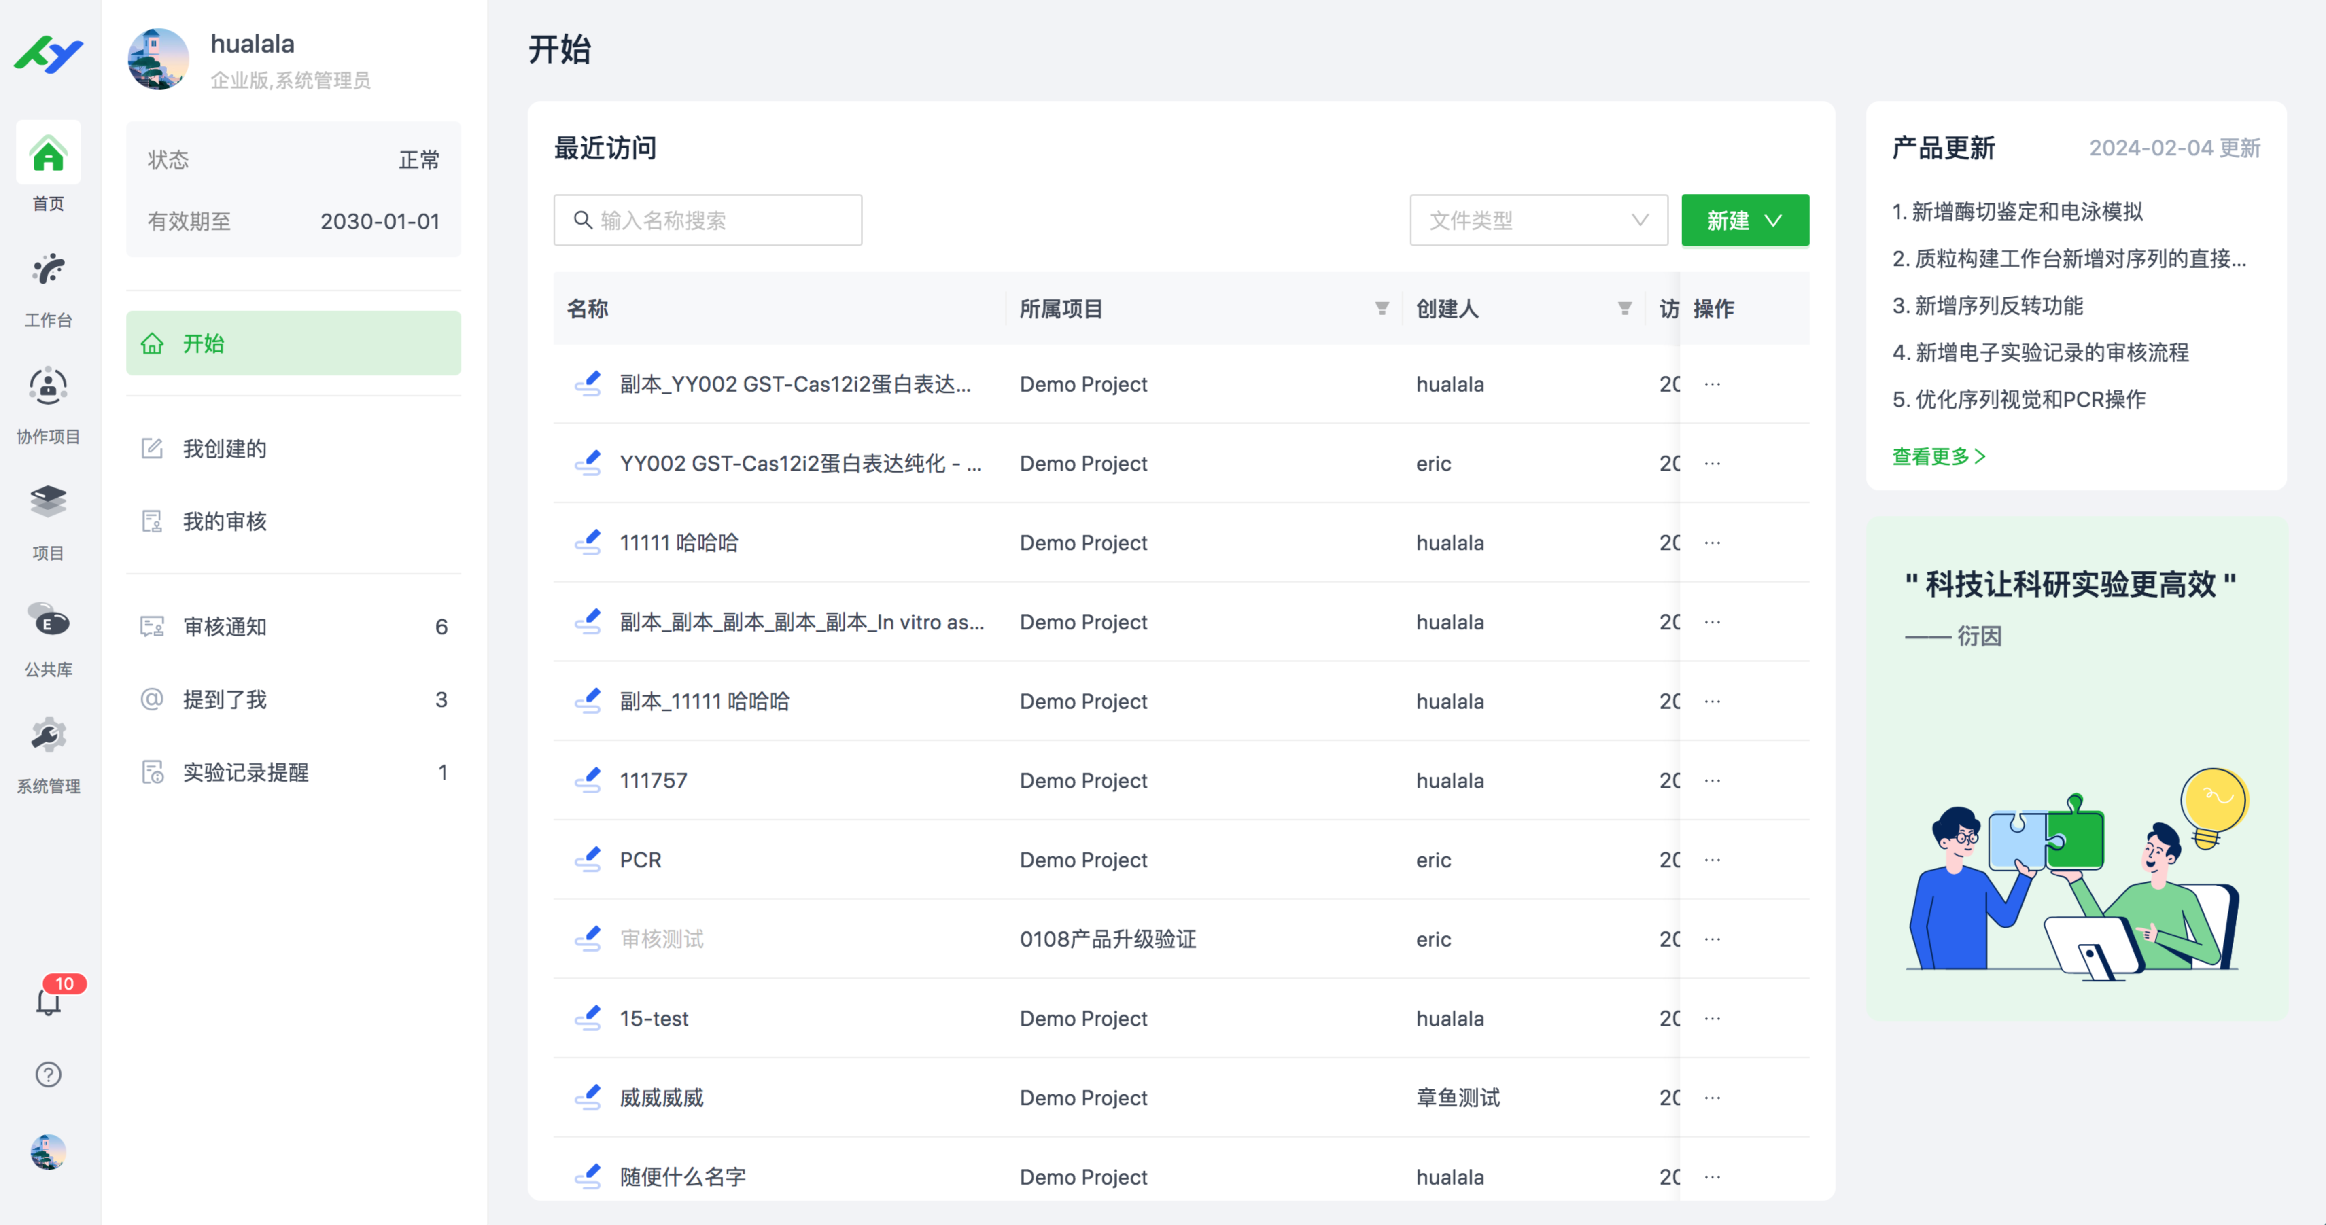The width and height of the screenshot is (2326, 1225).
Task: Expand the 新建 create button menu
Action: [1744, 220]
